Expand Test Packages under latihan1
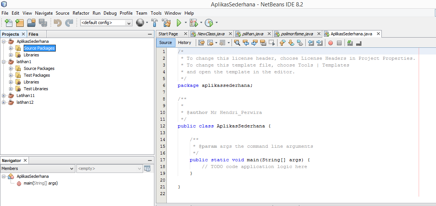Screen dimensions: 436x206 11,75
